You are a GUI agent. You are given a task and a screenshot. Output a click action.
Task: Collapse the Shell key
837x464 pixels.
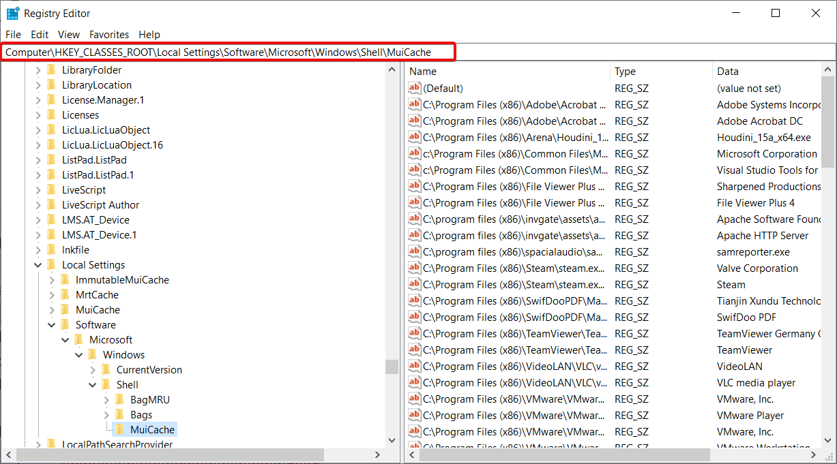tap(93, 385)
